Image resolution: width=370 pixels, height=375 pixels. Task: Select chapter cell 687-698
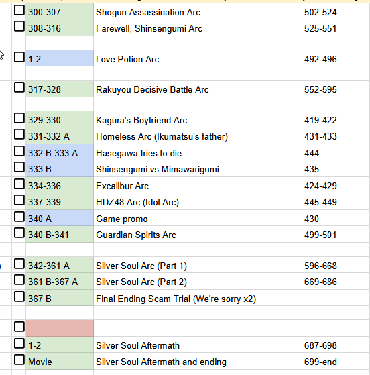tap(336, 345)
